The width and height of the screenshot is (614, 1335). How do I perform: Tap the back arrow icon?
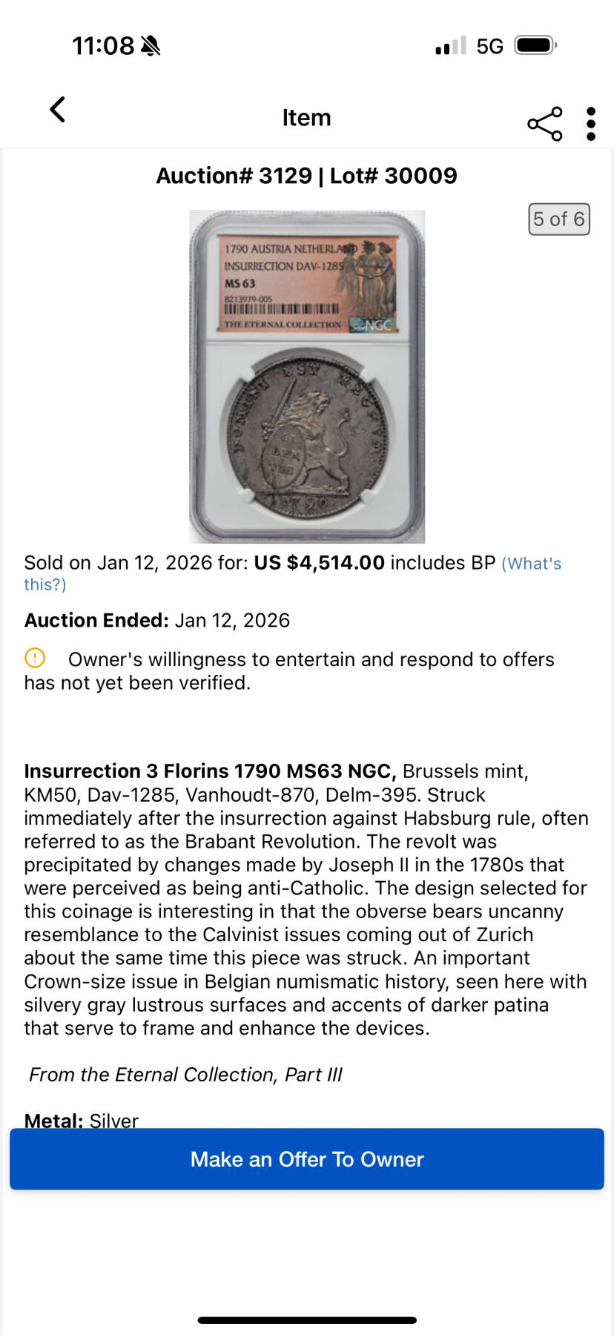[x=57, y=110]
